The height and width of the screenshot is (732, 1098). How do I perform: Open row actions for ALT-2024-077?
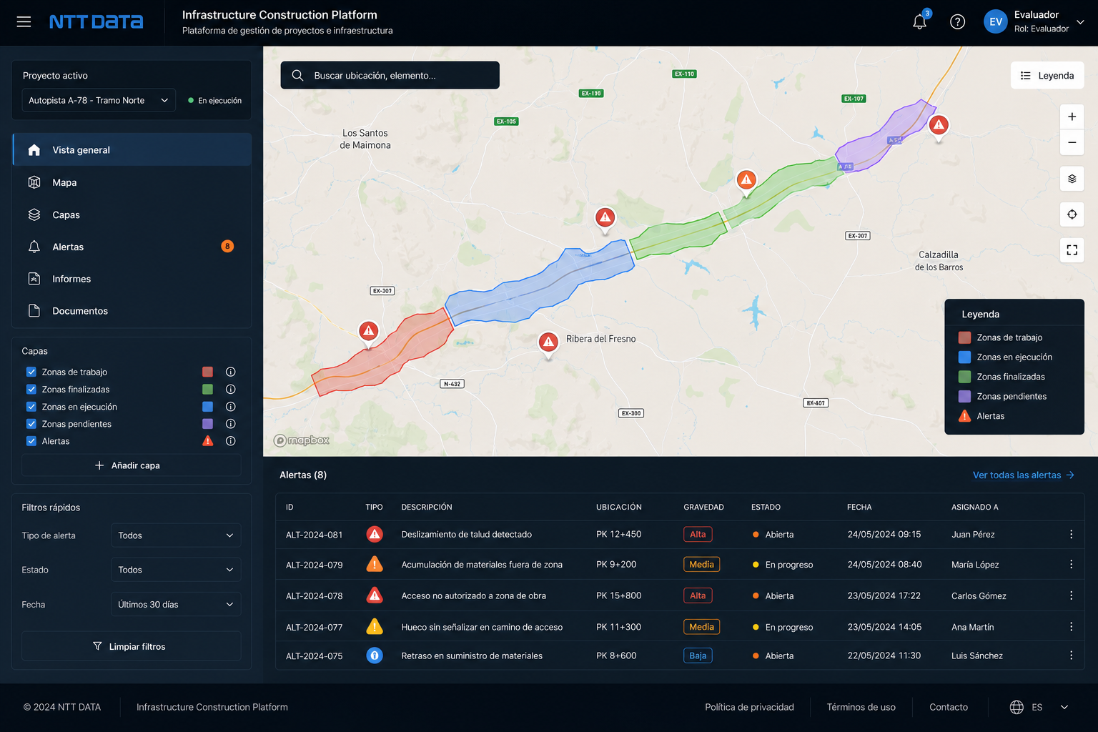[x=1071, y=627]
